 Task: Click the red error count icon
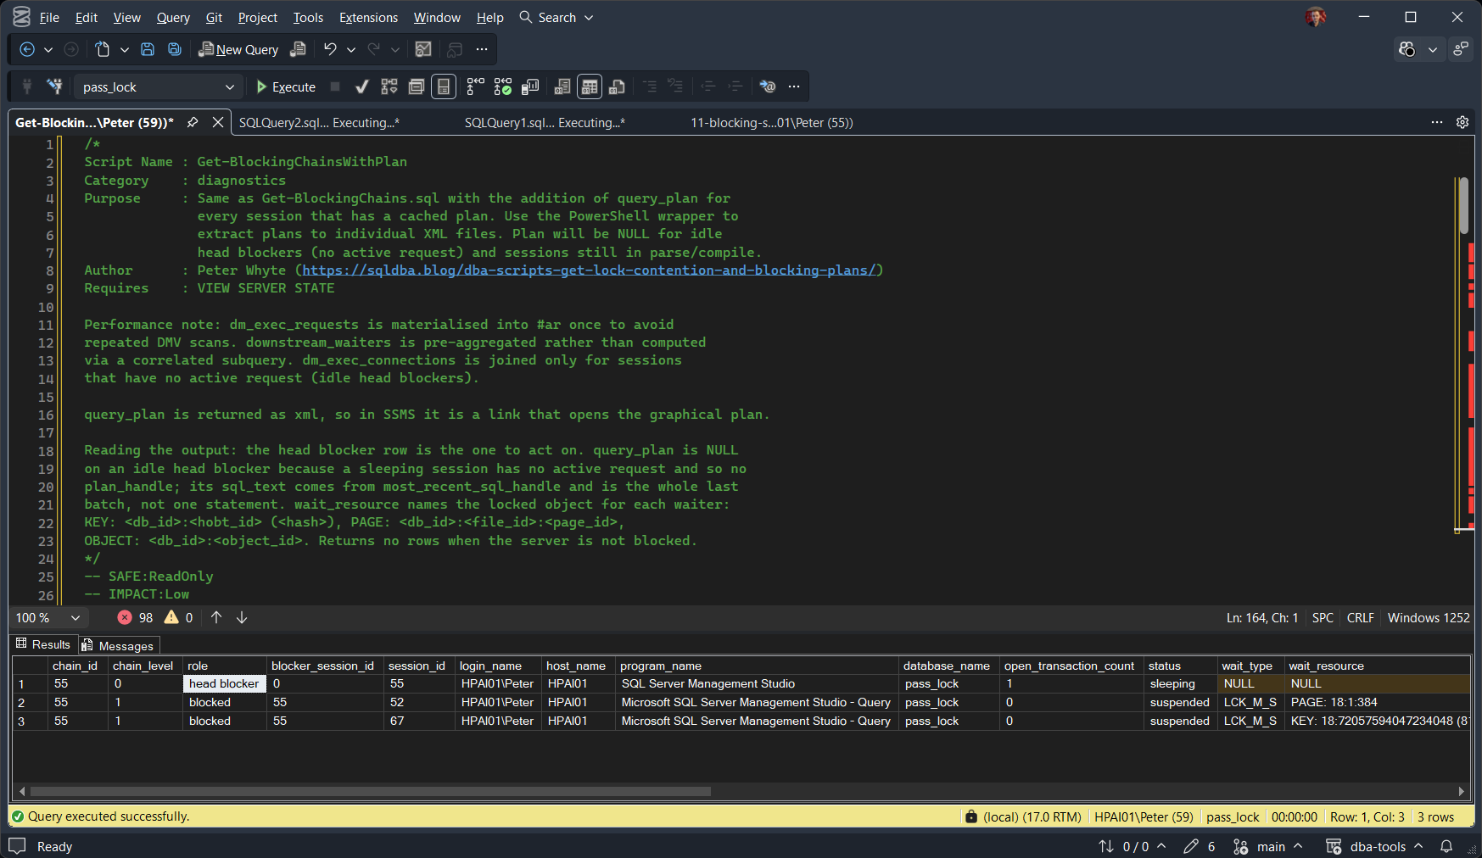point(125,617)
